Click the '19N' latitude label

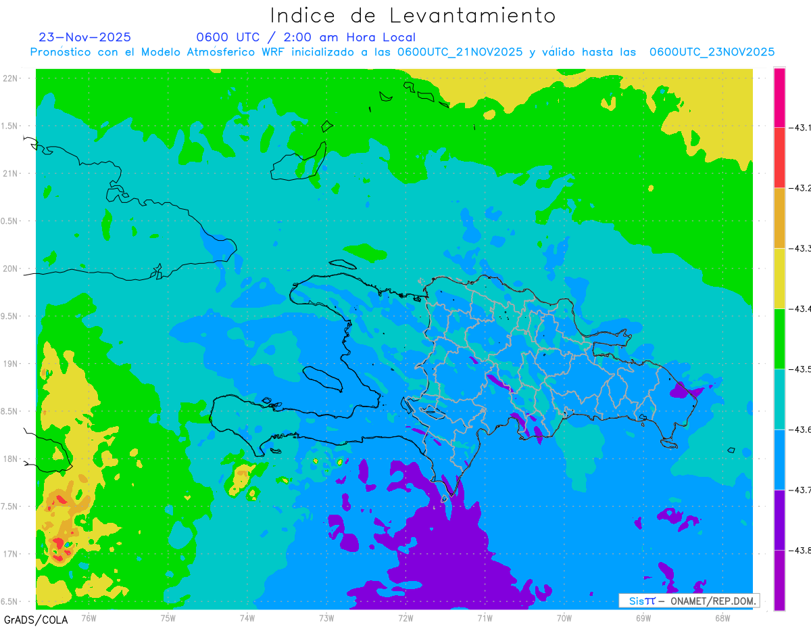[x=11, y=364]
